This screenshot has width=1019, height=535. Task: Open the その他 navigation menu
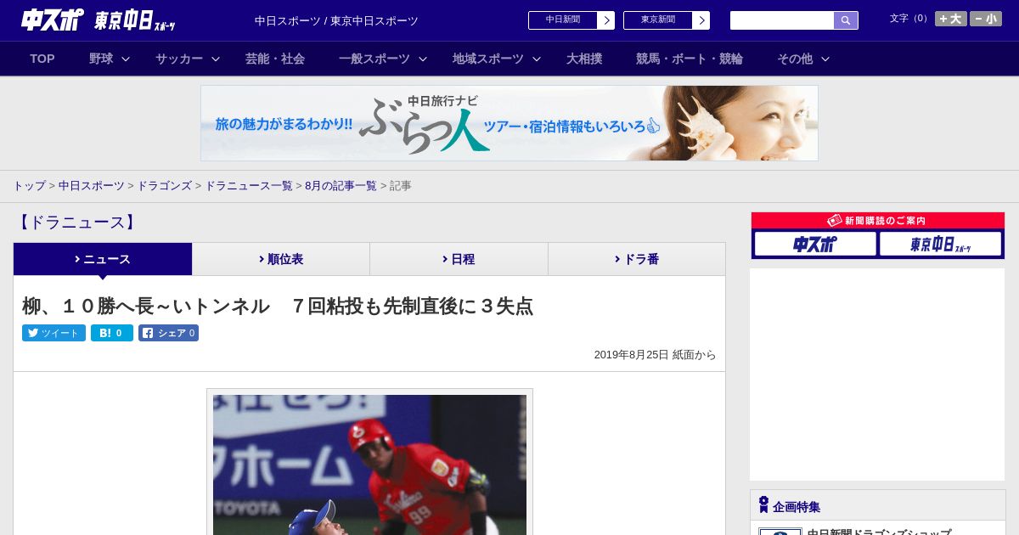click(x=795, y=59)
